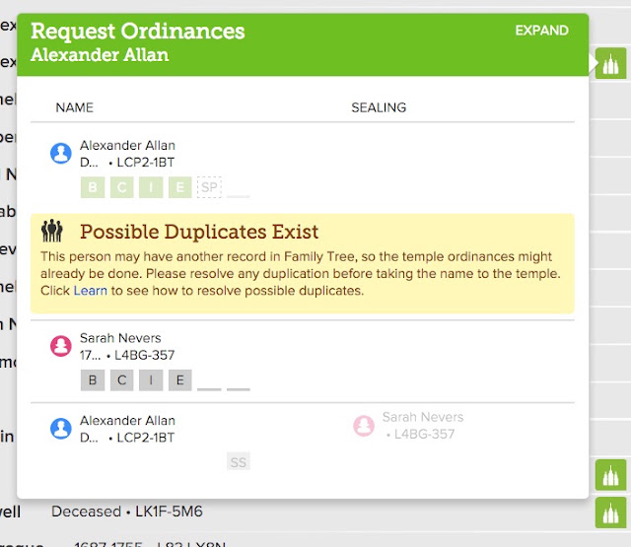Toggle the gray B ordinance for Sarah Nevers
Screen dimensions: 631x547
[93, 380]
